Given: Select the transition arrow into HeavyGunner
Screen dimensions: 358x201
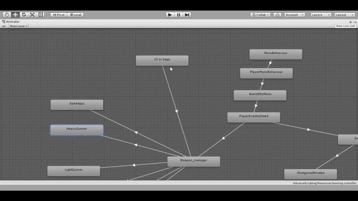Looking at the screenshot, I should tap(136, 145).
